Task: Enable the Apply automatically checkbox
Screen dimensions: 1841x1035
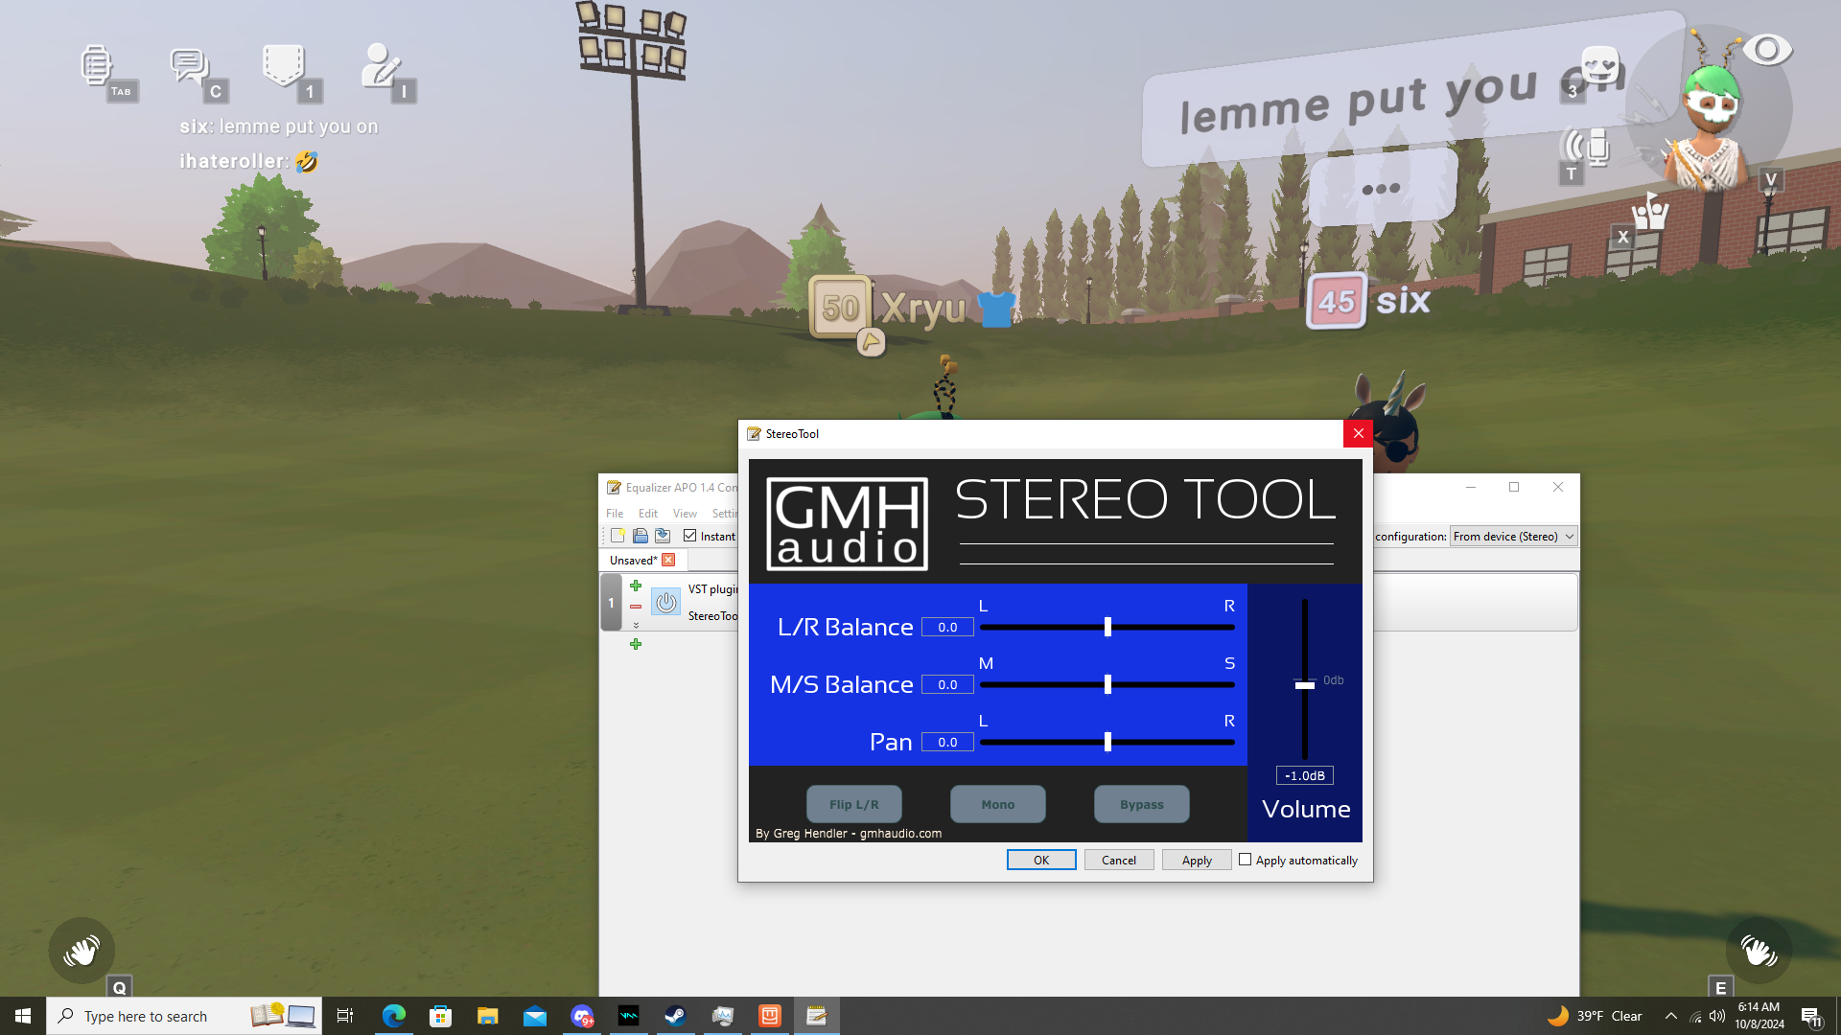Action: pyautogui.click(x=1245, y=860)
